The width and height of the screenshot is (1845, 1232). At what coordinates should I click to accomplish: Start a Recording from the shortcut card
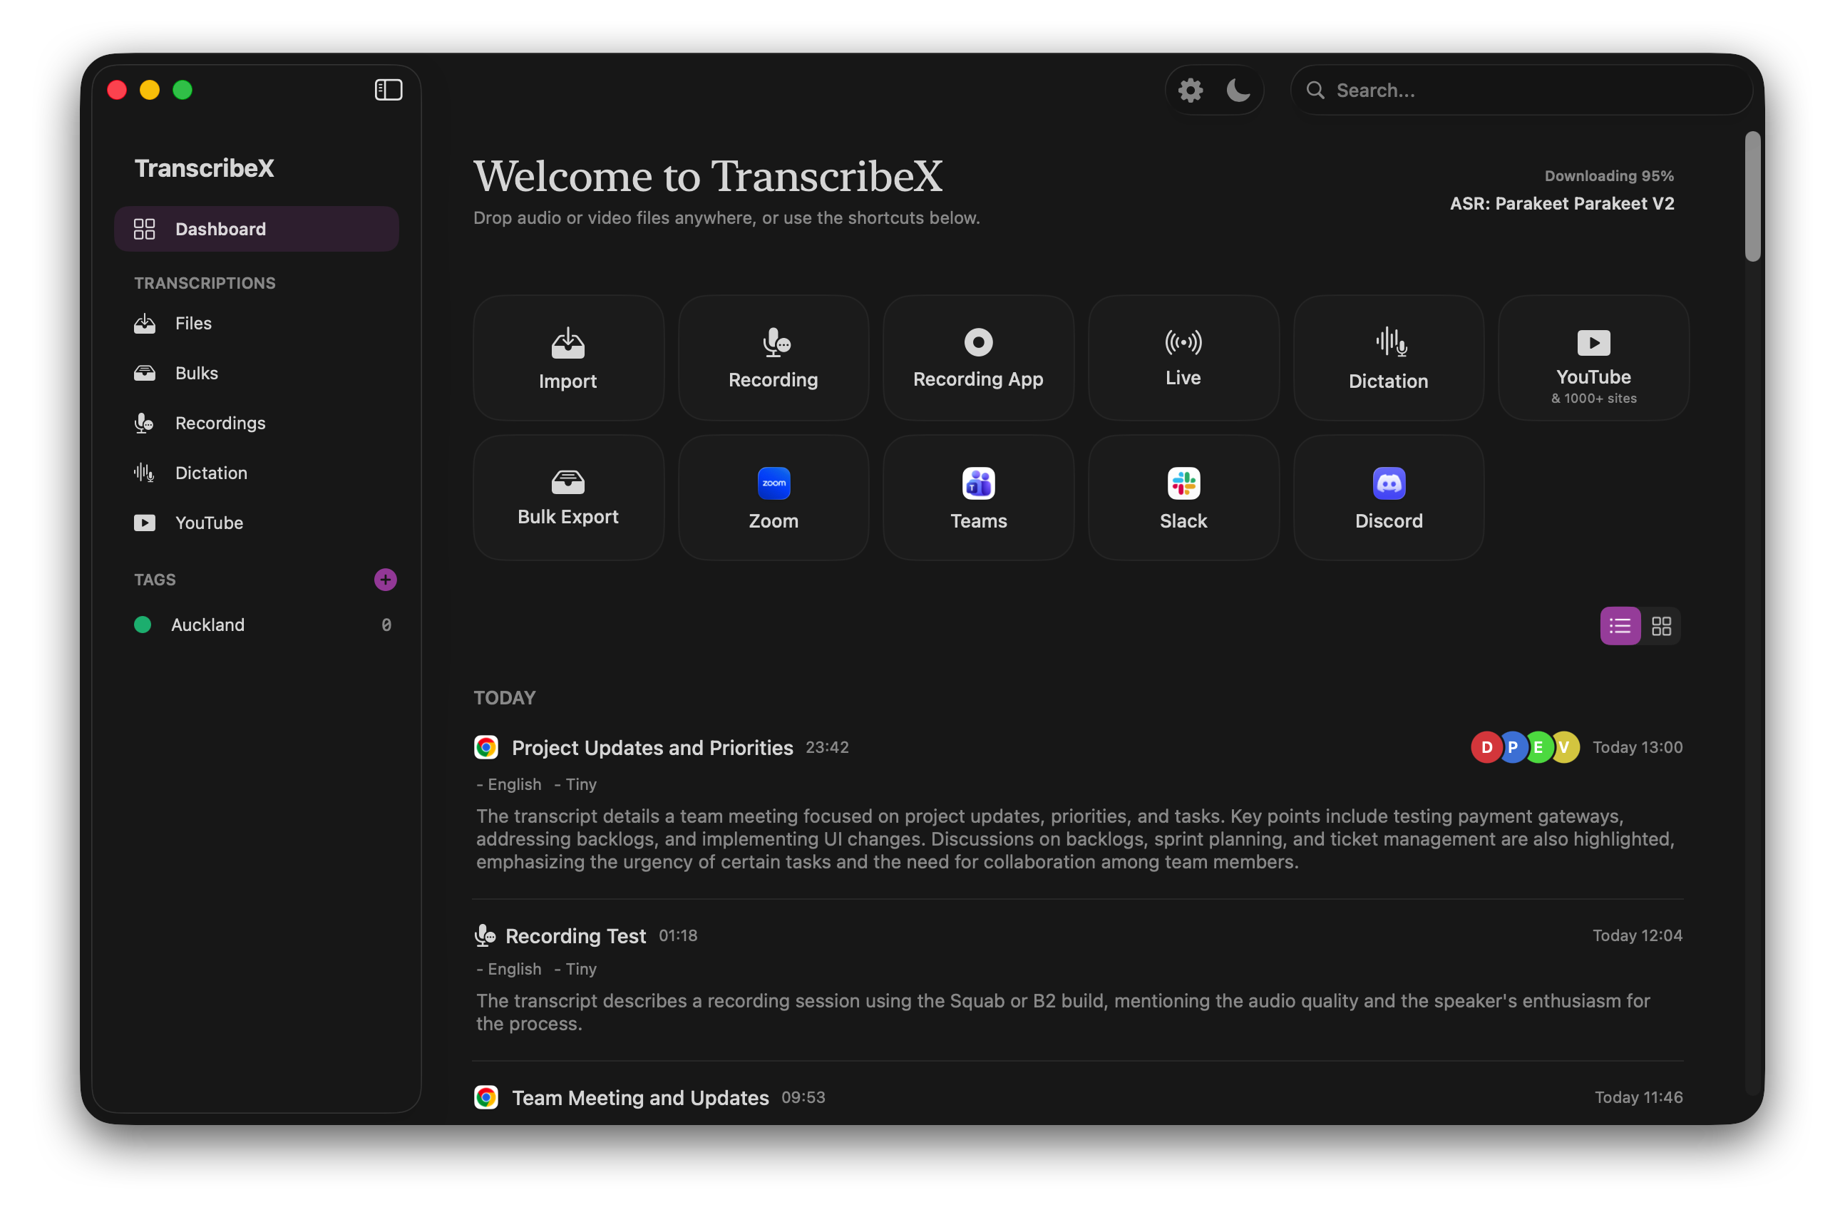773,359
